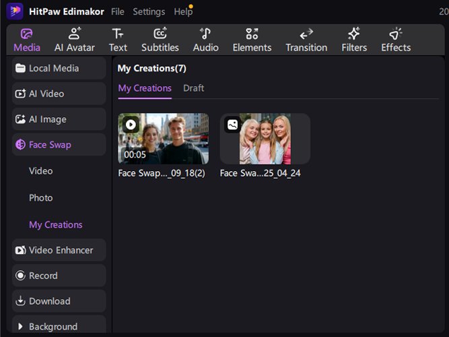Select Photo under Face Swap

click(41, 198)
